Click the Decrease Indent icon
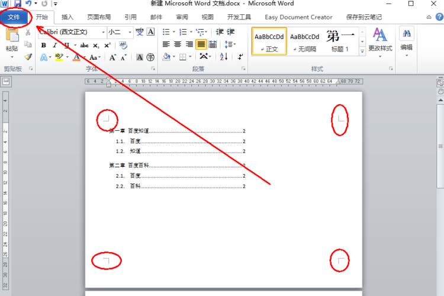Screen dimensions: 444x296 [x=220, y=32]
